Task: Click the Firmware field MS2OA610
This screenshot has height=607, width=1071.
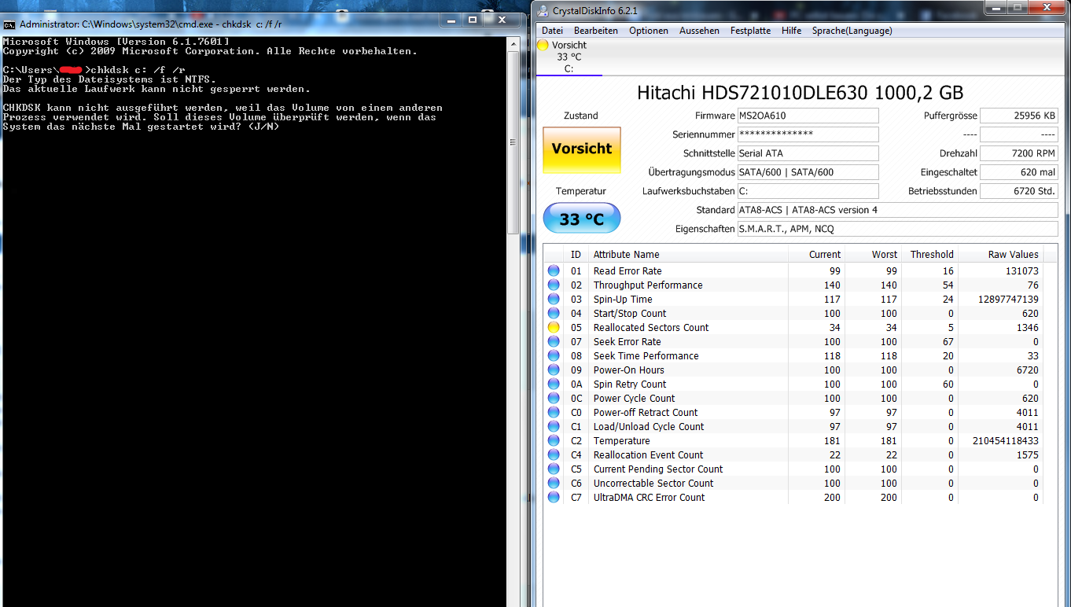Action: point(808,116)
